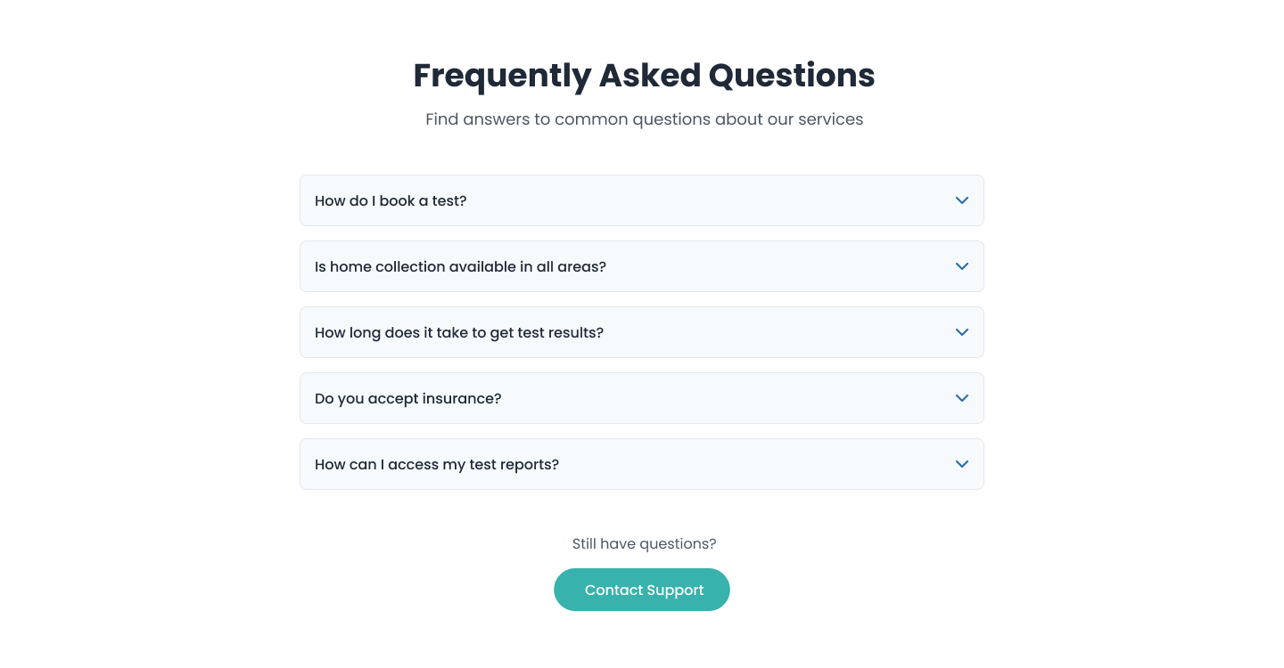The image size is (1284, 668).
Task: Click the Contact Support button
Action: (642, 590)
